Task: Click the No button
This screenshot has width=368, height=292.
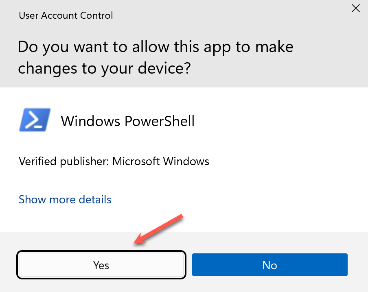Action: [269, 265]
